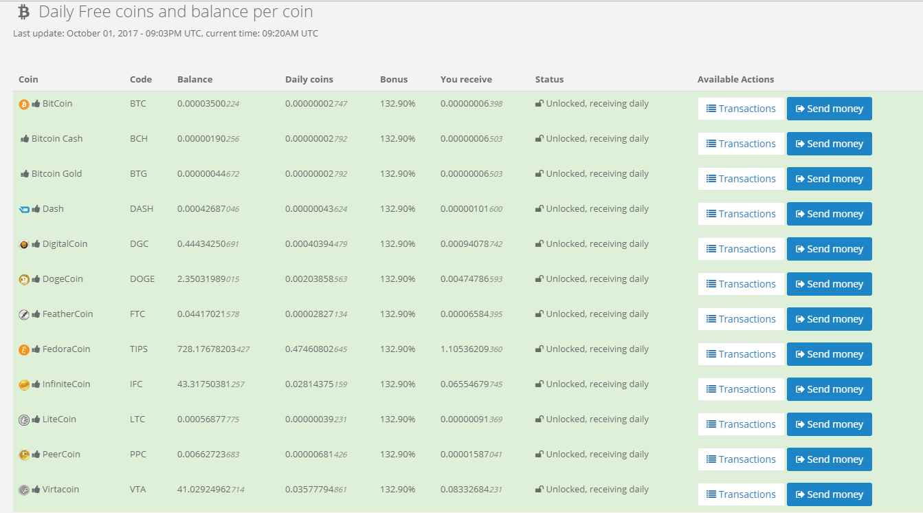Screen dimensions: 923x513
Task: Click the TIPS code cell
Action: [x=139, y=349]
